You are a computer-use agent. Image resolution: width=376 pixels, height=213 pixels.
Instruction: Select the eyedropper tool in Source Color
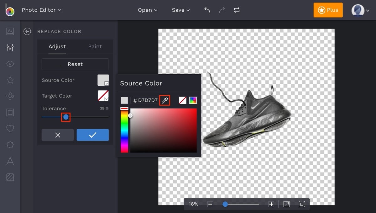165,100
